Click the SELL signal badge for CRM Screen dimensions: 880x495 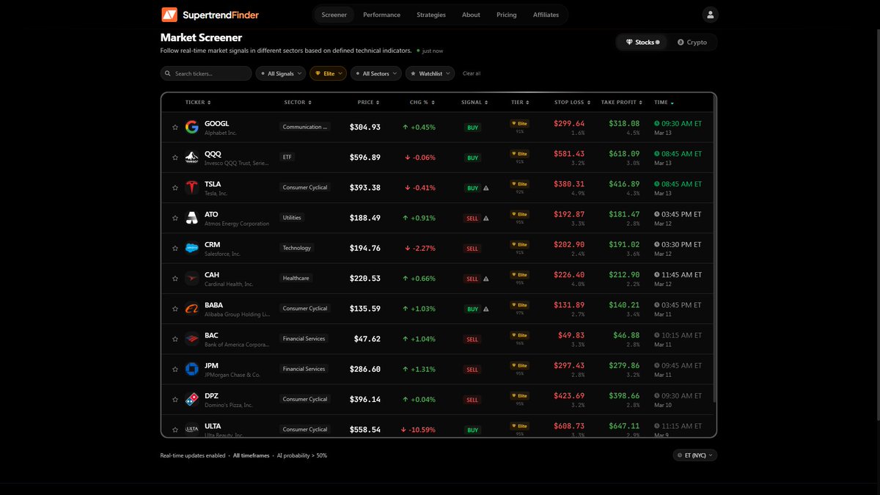point(472,249)
